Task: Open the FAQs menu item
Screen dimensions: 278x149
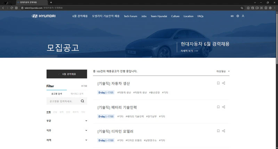Action: (201, 16)
